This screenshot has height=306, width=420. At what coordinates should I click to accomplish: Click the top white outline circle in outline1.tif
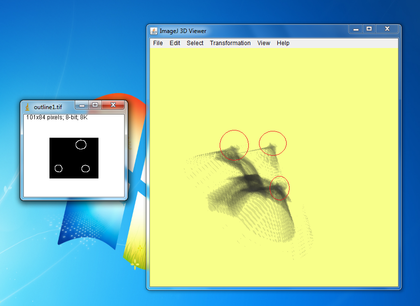81,145
